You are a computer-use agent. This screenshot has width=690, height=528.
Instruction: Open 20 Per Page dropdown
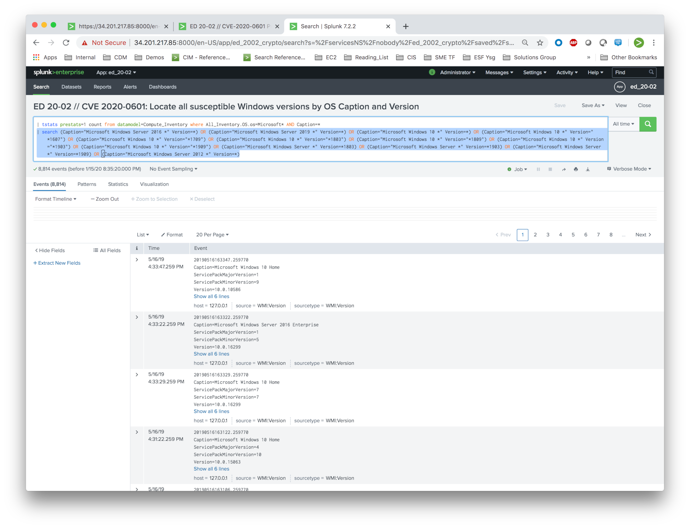tap(212, 235)
